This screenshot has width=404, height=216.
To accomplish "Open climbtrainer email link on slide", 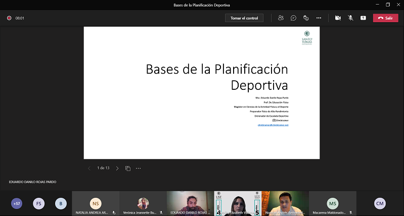I will pyautogui.click(x=273, y=125).
